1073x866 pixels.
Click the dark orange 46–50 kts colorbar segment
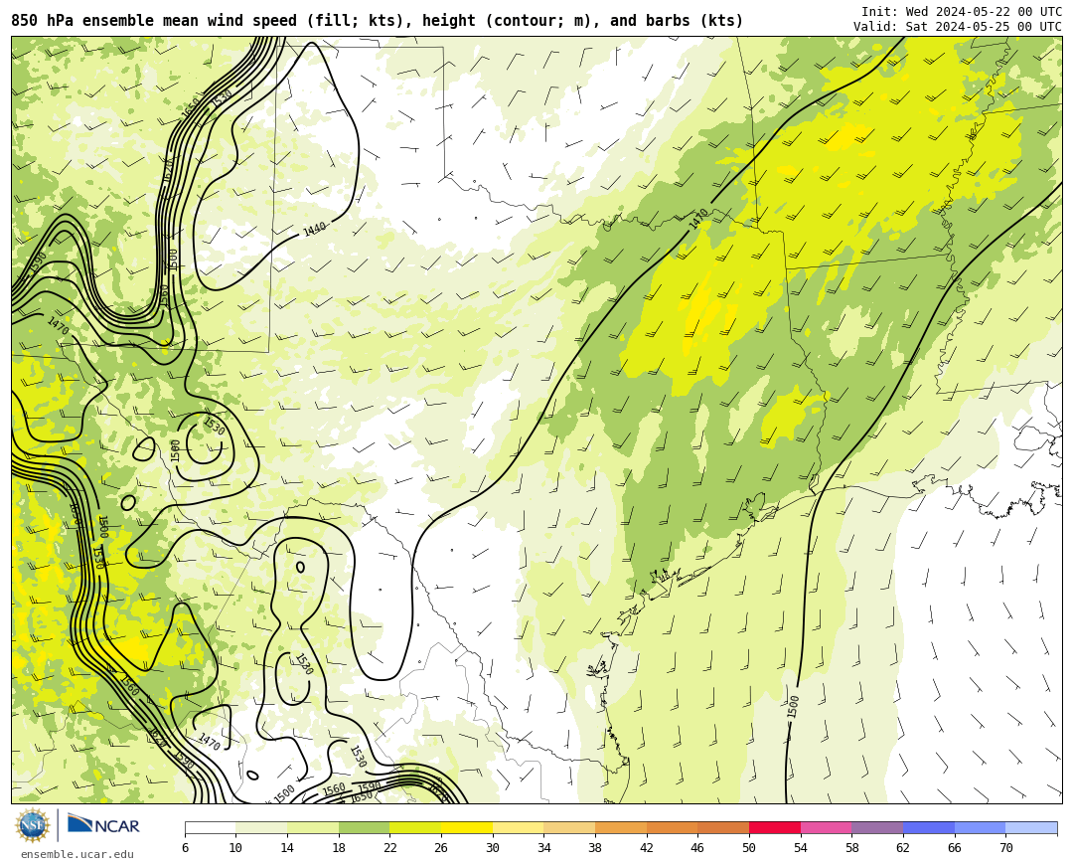[723, 828]
